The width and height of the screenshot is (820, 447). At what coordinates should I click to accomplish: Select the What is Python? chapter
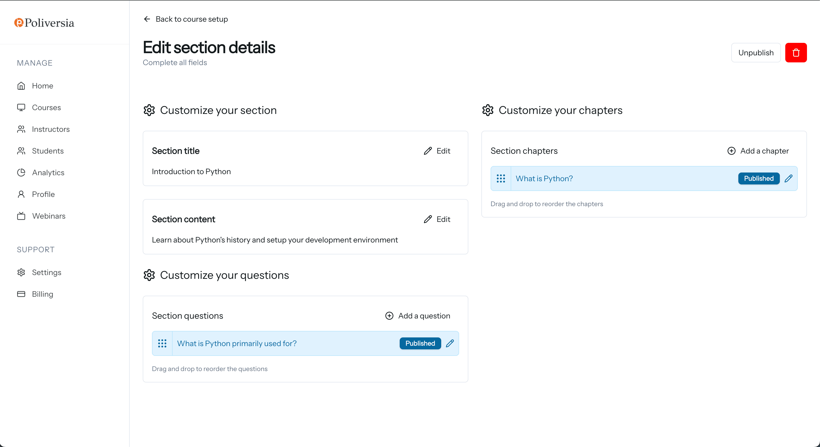pyautogui.click(x=544, y=178)
